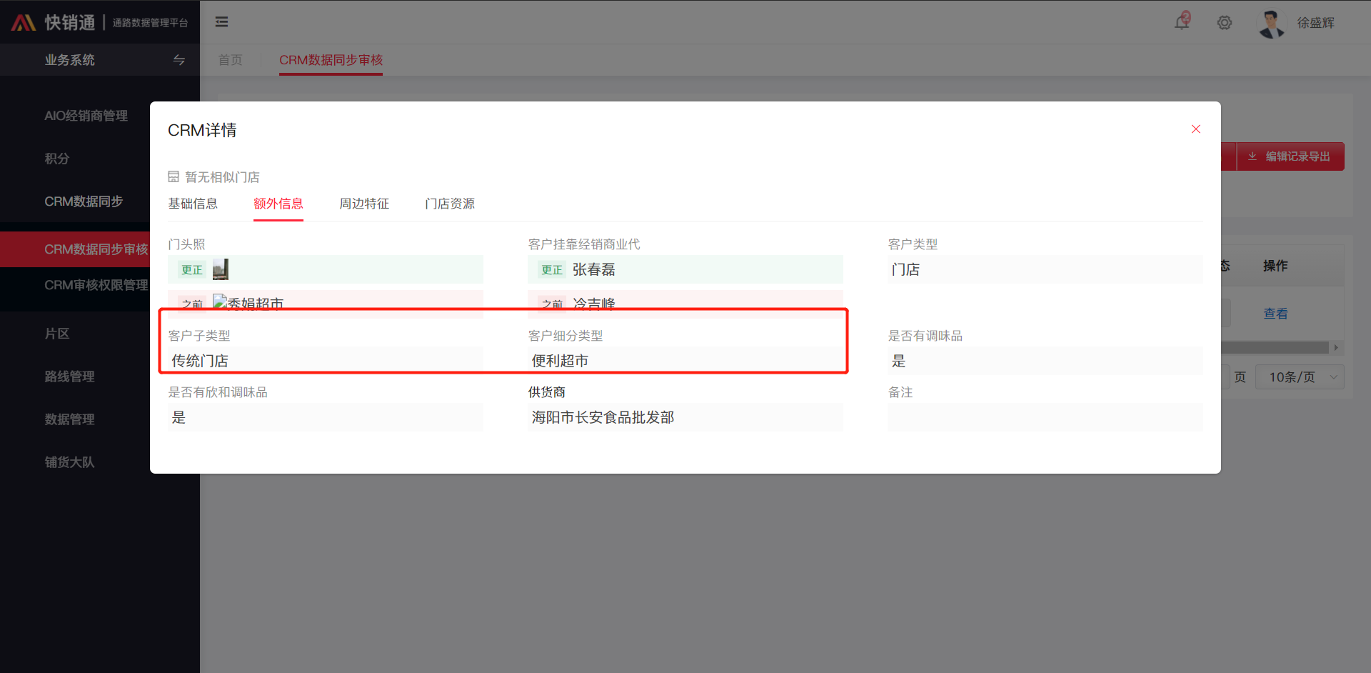Click the 快销通 logo icon
The height and width of the screenshot is (673, 1371).
pos(23,23)
